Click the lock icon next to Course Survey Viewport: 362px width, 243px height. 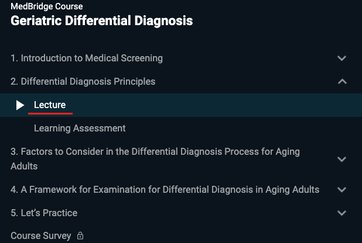coord(80,235)
